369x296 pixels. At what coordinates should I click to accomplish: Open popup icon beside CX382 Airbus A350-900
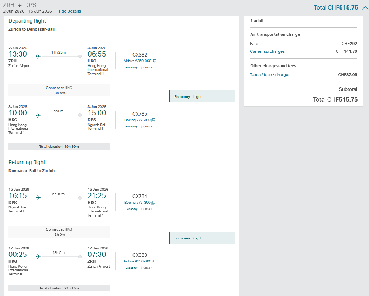pyautogui.click(x=154, y=61)
